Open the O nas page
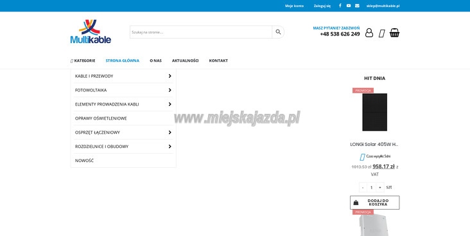Image resolution: width=470 pixels, height=236 pixels. coord(155,60)
